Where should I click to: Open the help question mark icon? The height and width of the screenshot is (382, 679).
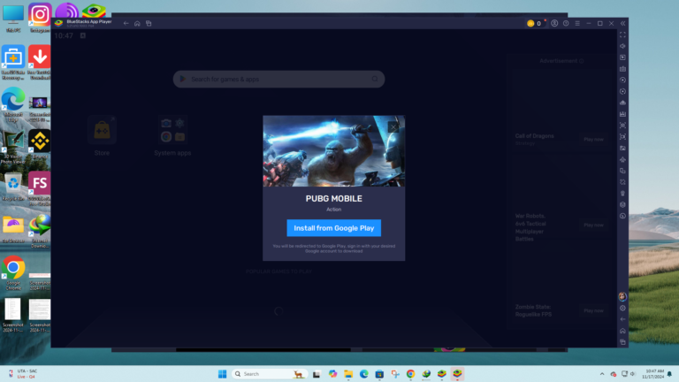[x=566, y=23]
